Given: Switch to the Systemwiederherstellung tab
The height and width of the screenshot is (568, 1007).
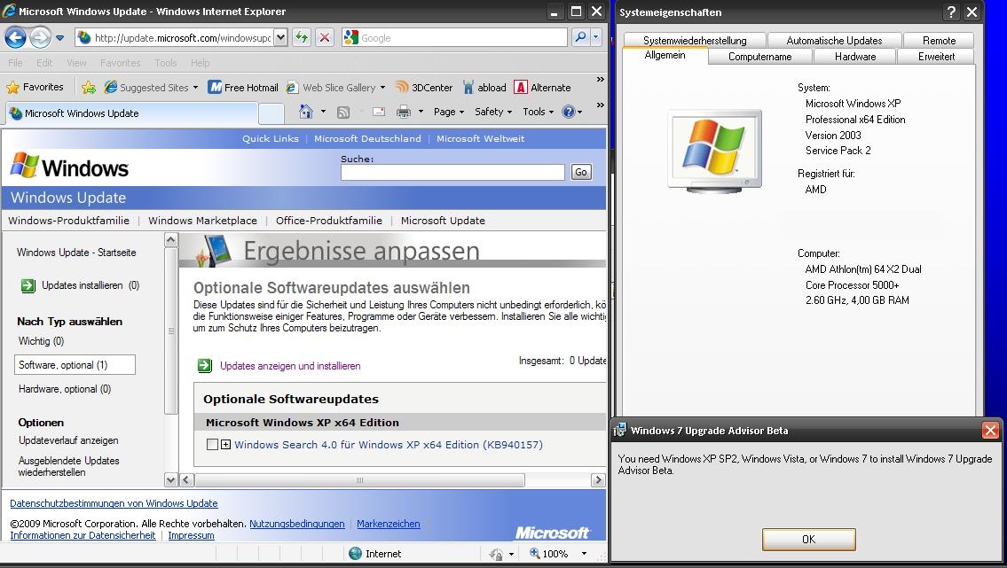Looking at the screenshot, I should pos(694,41).
